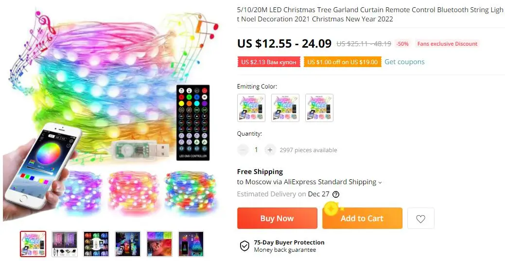The height and width of the screenshot is (261, 505).
Task: Click the US $1.00 off on US $19.00 coupon
Action: click(x=342, y=62)
